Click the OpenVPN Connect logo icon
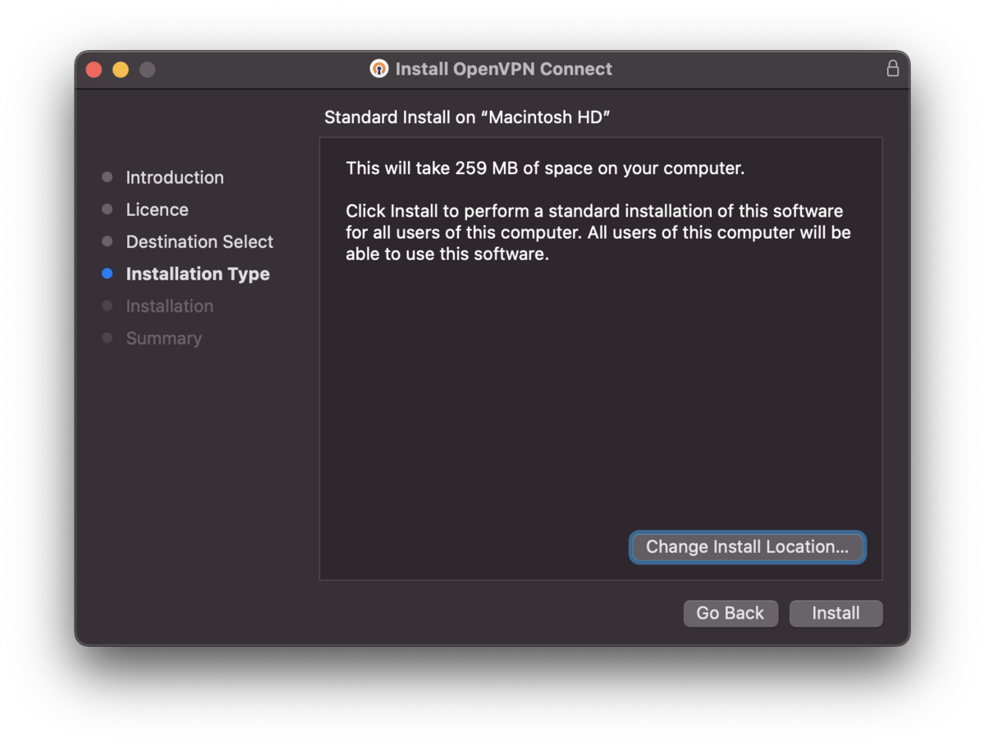Image resolution: width=985 pixels, height=745 pixels. (x=378, y=69)
